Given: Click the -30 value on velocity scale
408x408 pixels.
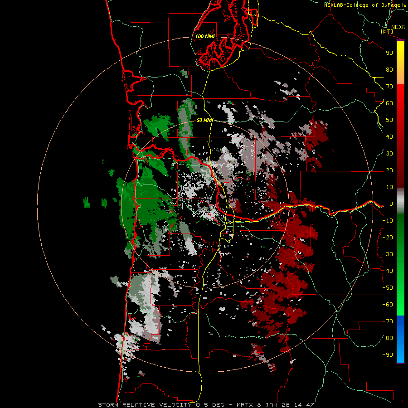Looking at the screenshot, I should click(388, 254).
